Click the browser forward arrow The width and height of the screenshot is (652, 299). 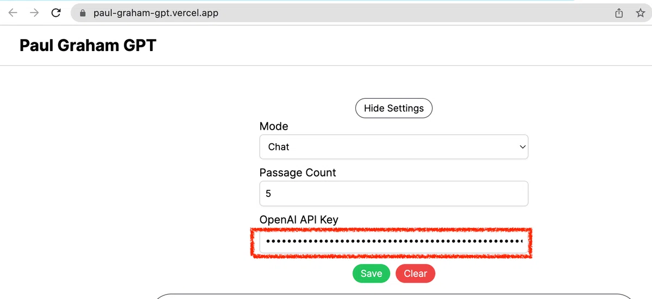pos(34,13)
